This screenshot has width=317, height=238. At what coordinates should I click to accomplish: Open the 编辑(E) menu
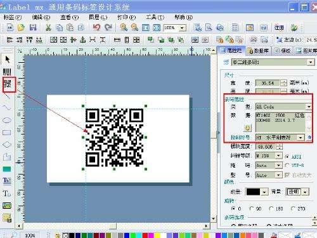pyautogui.click(x=41, y=17)
